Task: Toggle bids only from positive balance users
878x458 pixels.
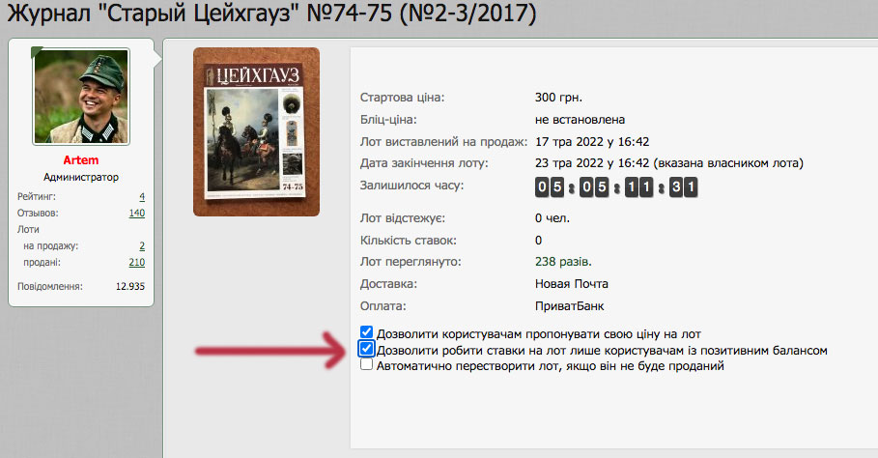Action: (366, 350)
